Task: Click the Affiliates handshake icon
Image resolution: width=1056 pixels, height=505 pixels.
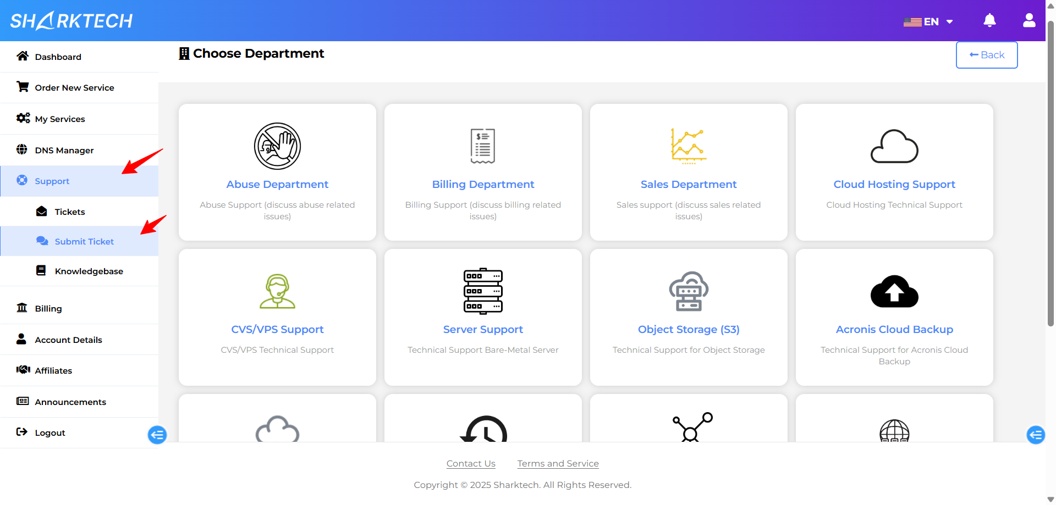Action: tap(23, 370)
